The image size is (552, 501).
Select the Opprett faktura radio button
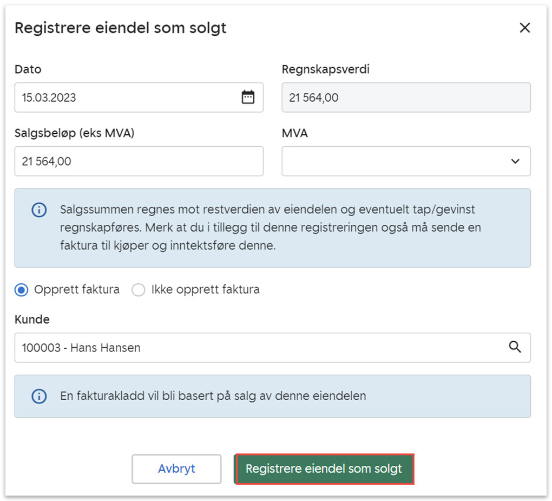[22, 290]
